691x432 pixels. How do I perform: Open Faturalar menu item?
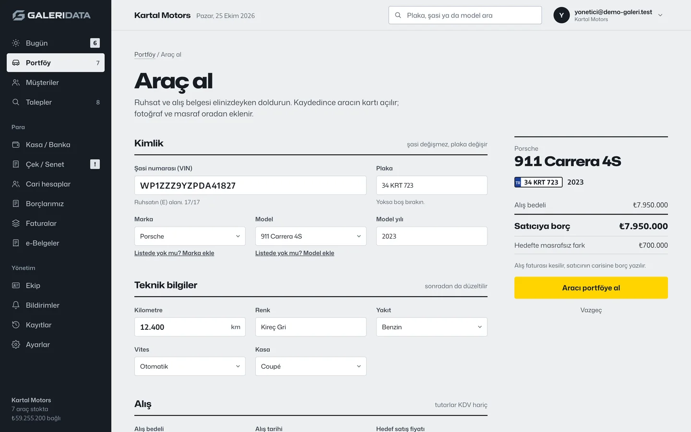56,223
